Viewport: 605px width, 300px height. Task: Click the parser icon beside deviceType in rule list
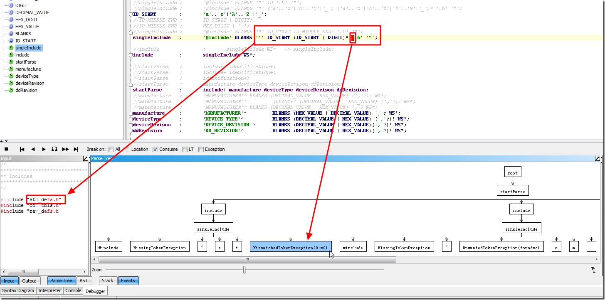pos(11,76)
